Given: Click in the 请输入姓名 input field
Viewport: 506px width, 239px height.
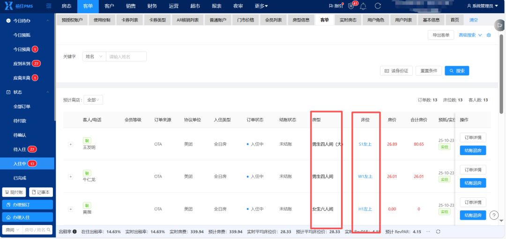Looking at the screenshot, I should (126, 57).
